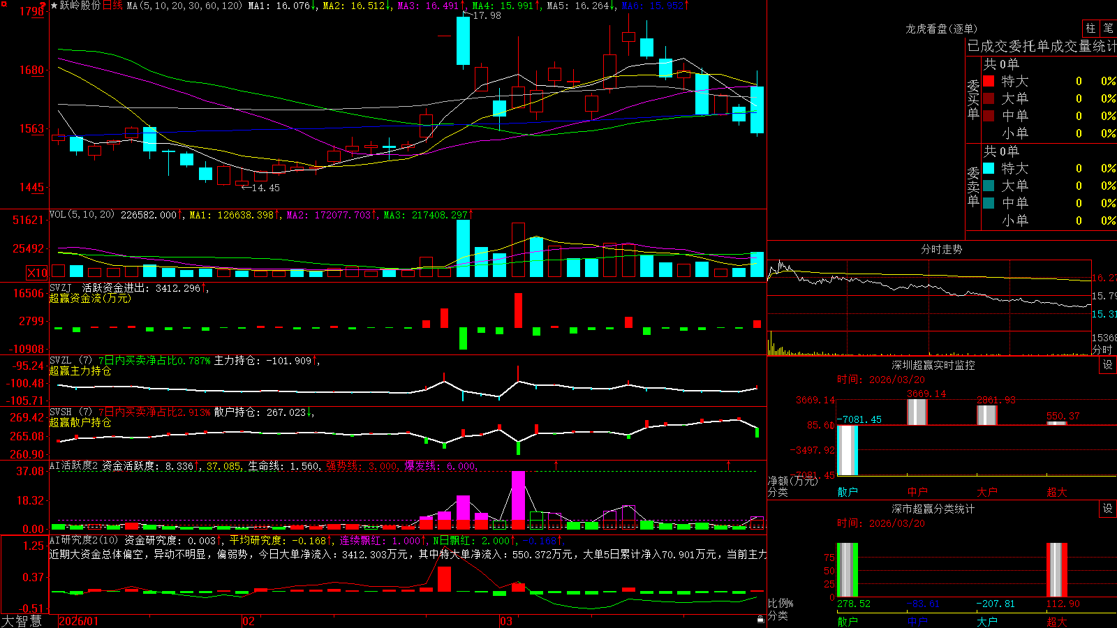Click the 散户 bar showing -7081.45
Viewport: 1117px width, 628px height.
848,450
